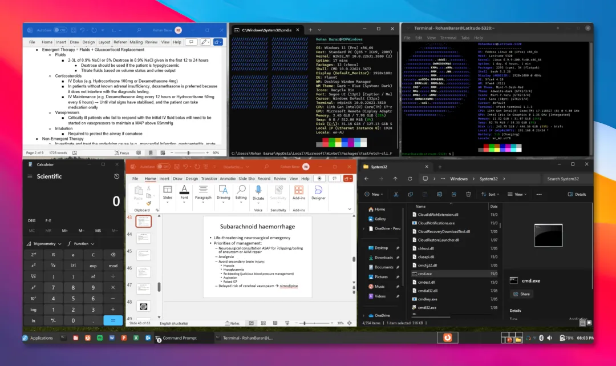Viewport: 616px width, 366px height.
Task: Switch to Print Layout view in Word status bar
Action: pyautogui.click(x=151, y=152)
